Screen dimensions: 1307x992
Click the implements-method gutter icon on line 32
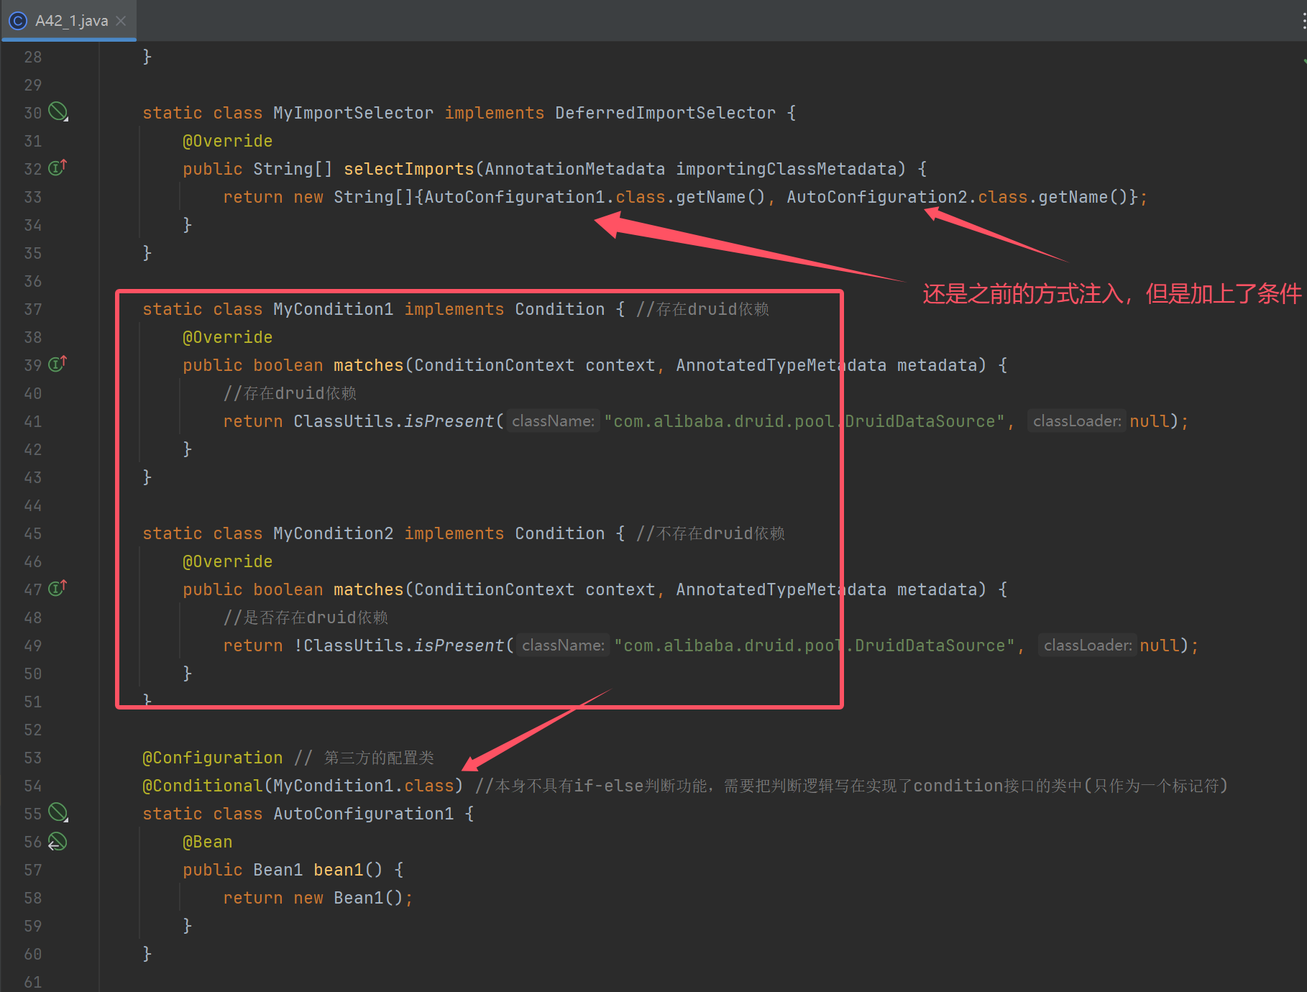coord(58,167)
